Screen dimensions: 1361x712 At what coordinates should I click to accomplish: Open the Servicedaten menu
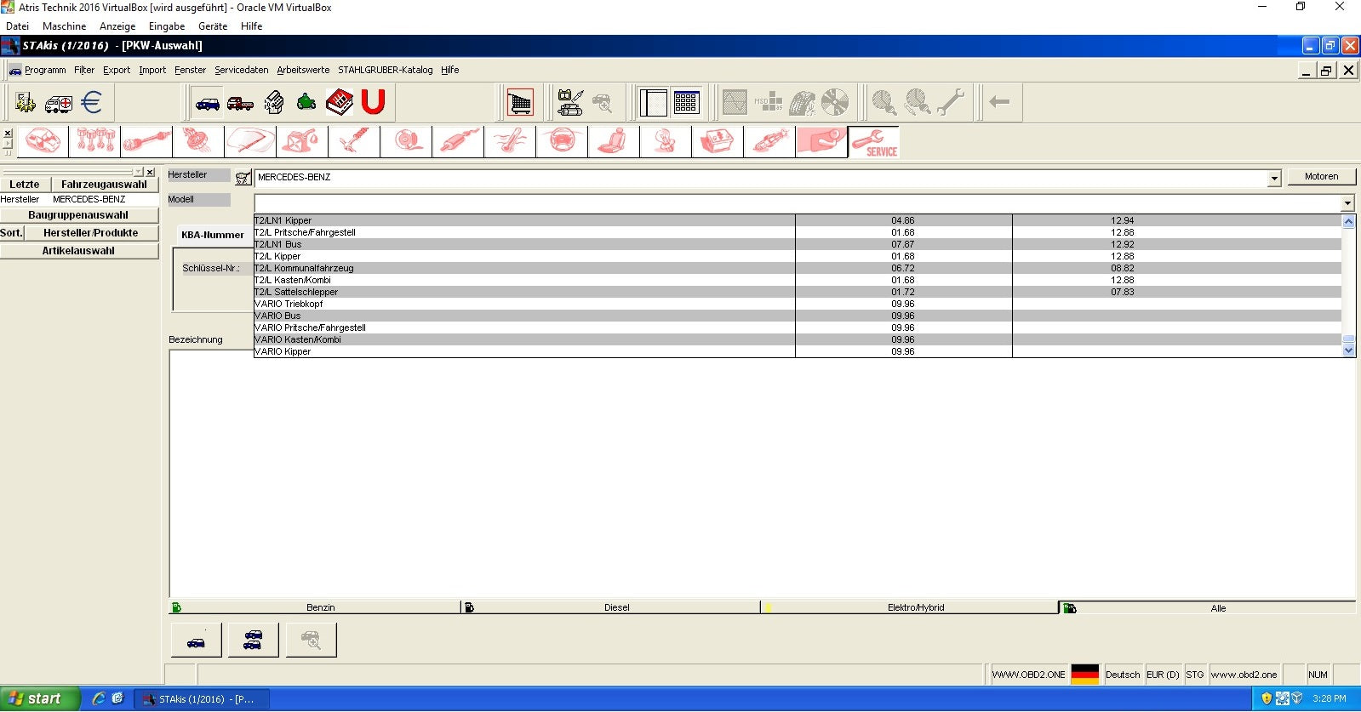click(x=241, y=70)
